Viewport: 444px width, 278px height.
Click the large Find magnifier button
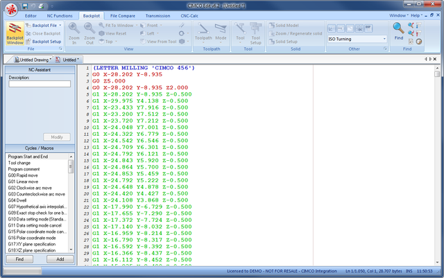pos(399,32)
